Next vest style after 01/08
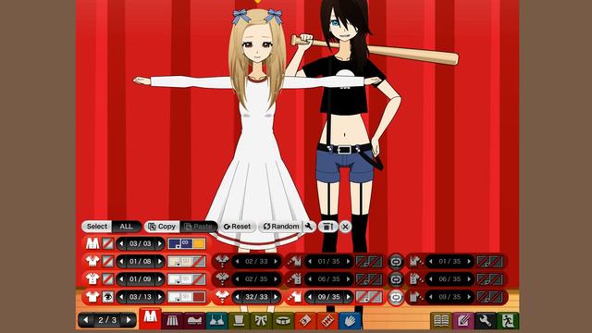This screenshot has height=333, width=592. (x=160, y=261)
